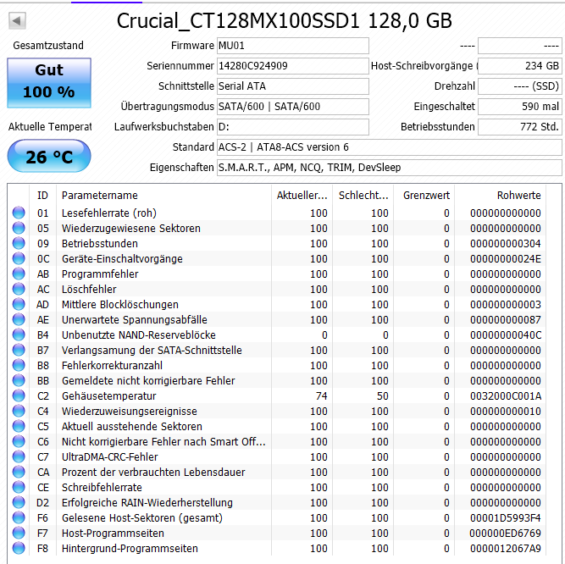
Task: Select worst value 50 in Gehäusetemperatur row
Action: coord(383,395)
